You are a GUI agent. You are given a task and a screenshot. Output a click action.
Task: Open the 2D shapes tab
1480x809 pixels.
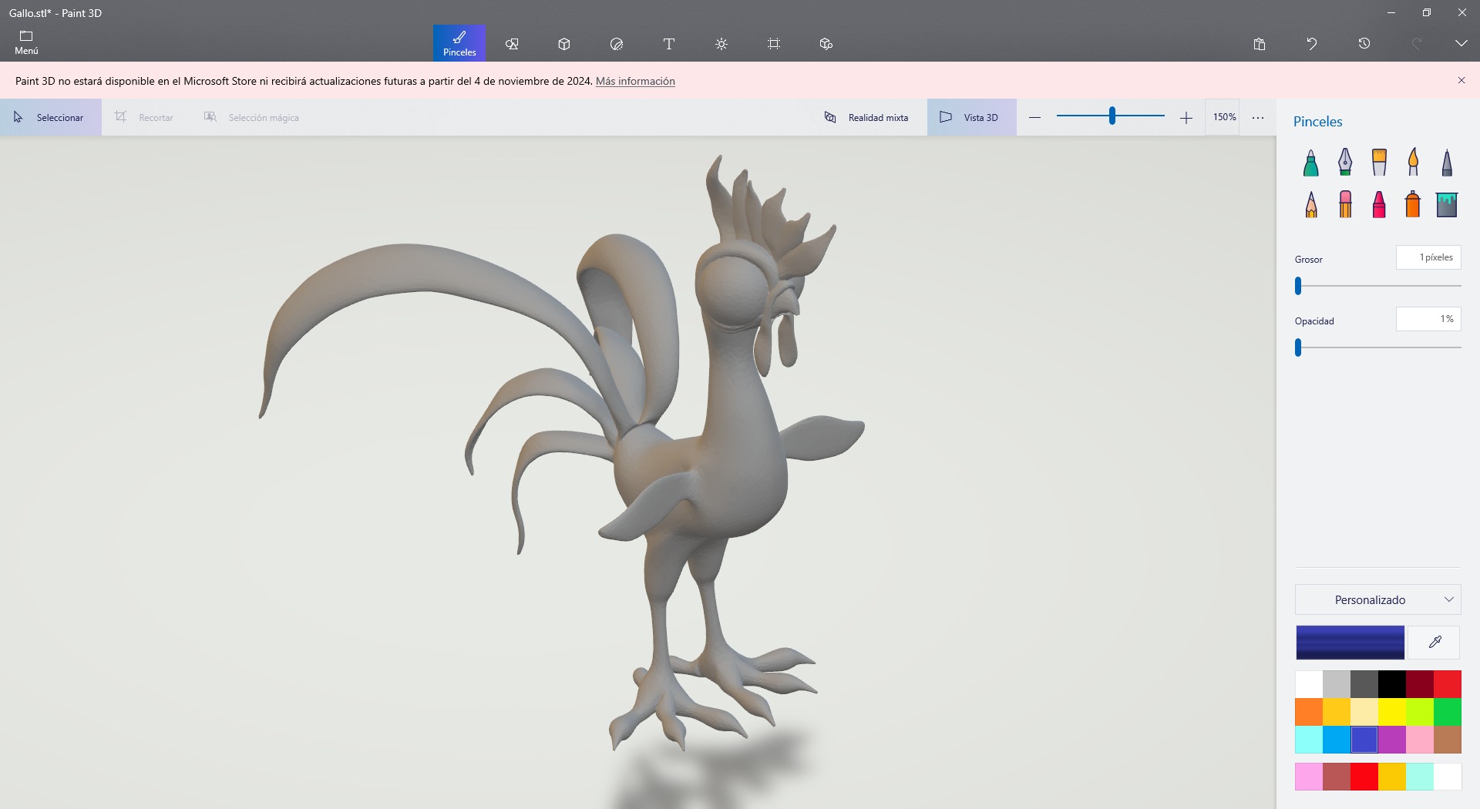pyautogui.click(x=512, y=44)
